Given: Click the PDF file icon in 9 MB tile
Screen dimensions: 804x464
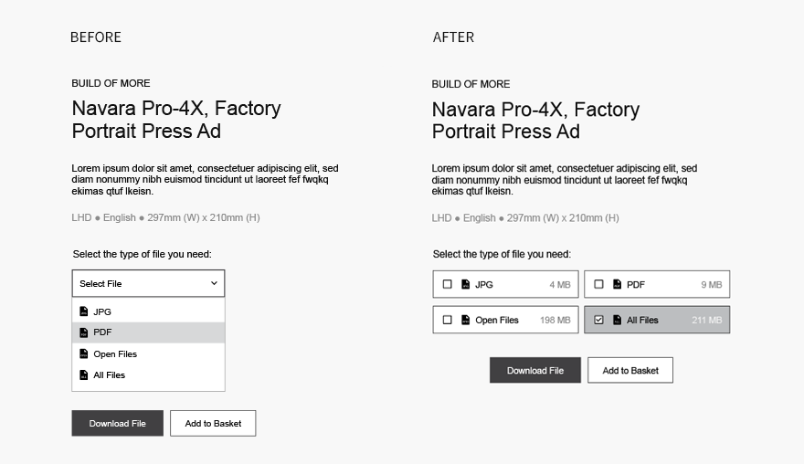Looking at the screenshot, I should click(x=618, y=284).
